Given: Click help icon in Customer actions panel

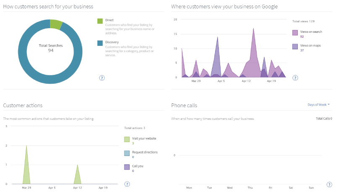Looking at the screenshot, I should (127, 184).
